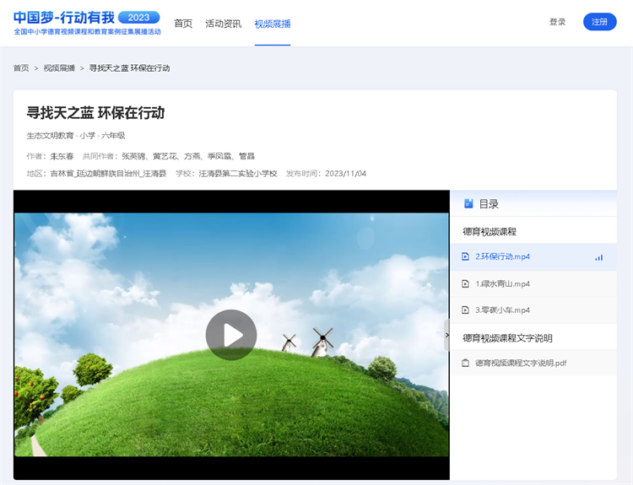Select 1.绿水青山.mp4 in the catalog
This screenshot has height=485, width=633.
[533, 284]
